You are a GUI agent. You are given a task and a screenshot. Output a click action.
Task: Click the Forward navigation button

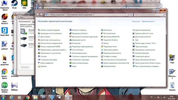point(41,15)
